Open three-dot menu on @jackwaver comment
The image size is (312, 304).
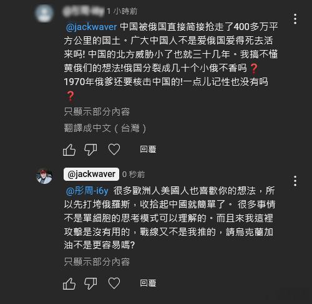(295, 181)
